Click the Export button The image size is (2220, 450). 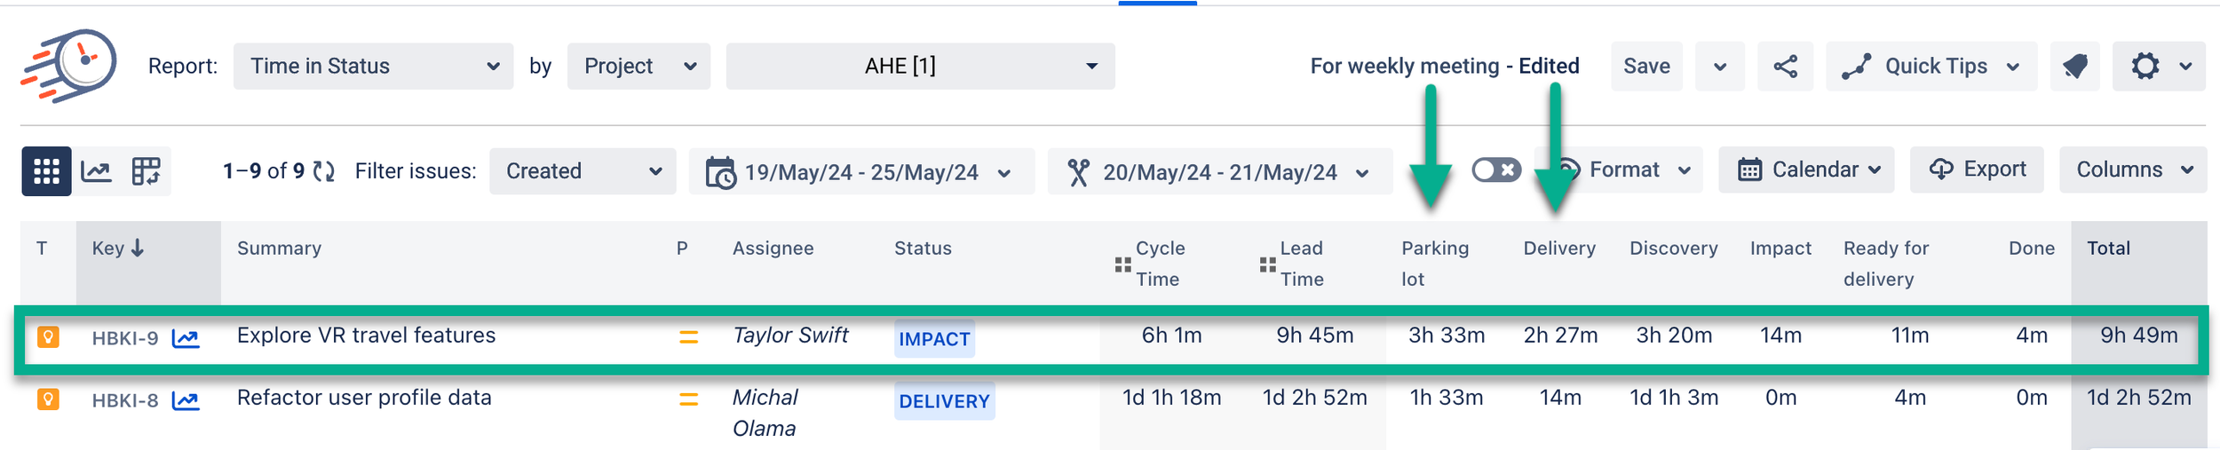click(x=1978, y=170)
